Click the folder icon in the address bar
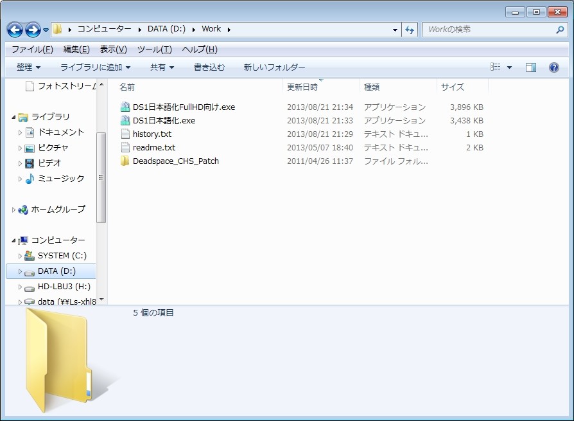574x421 pixels. click(57, 29)
